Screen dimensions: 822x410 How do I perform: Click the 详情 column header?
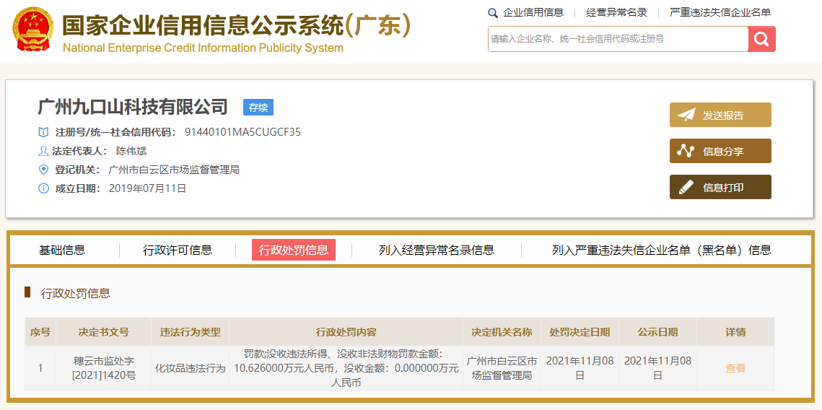735,332
